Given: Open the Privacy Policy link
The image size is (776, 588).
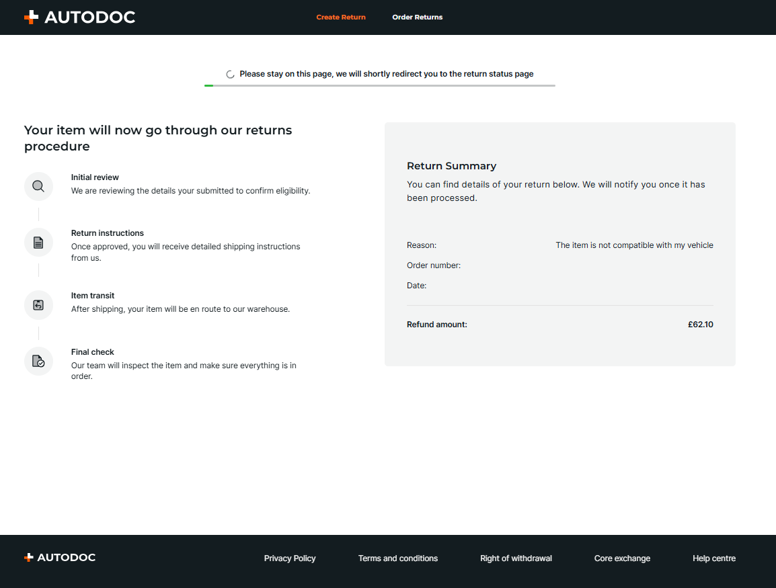Looking at the screenshot, I should point(290,558).
